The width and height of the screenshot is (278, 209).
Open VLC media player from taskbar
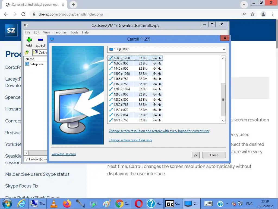point(54,204)
